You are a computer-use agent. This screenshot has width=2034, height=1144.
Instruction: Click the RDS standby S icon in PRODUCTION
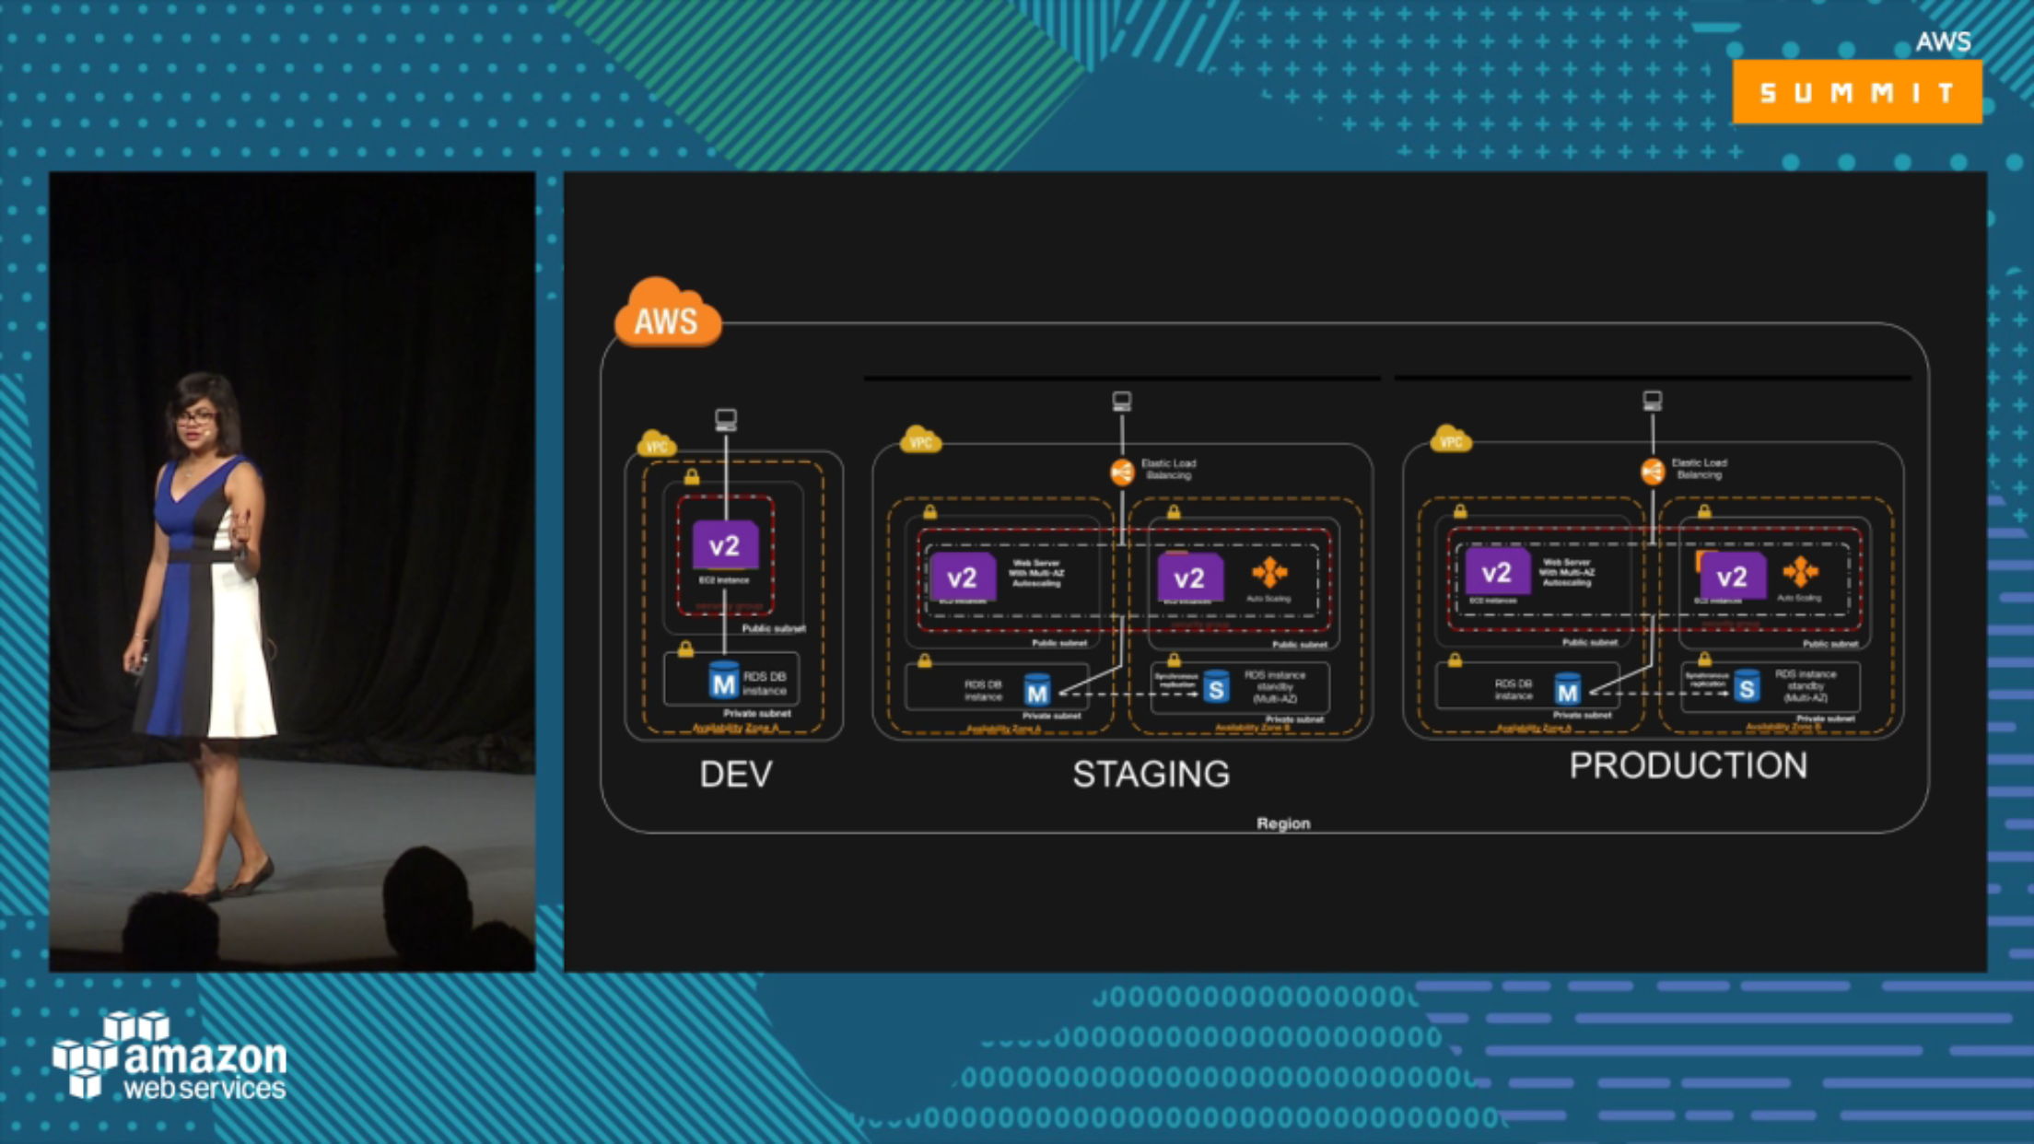tap(1747, 686)
